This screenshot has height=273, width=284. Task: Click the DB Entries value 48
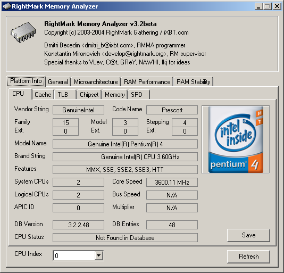[172, 225]
